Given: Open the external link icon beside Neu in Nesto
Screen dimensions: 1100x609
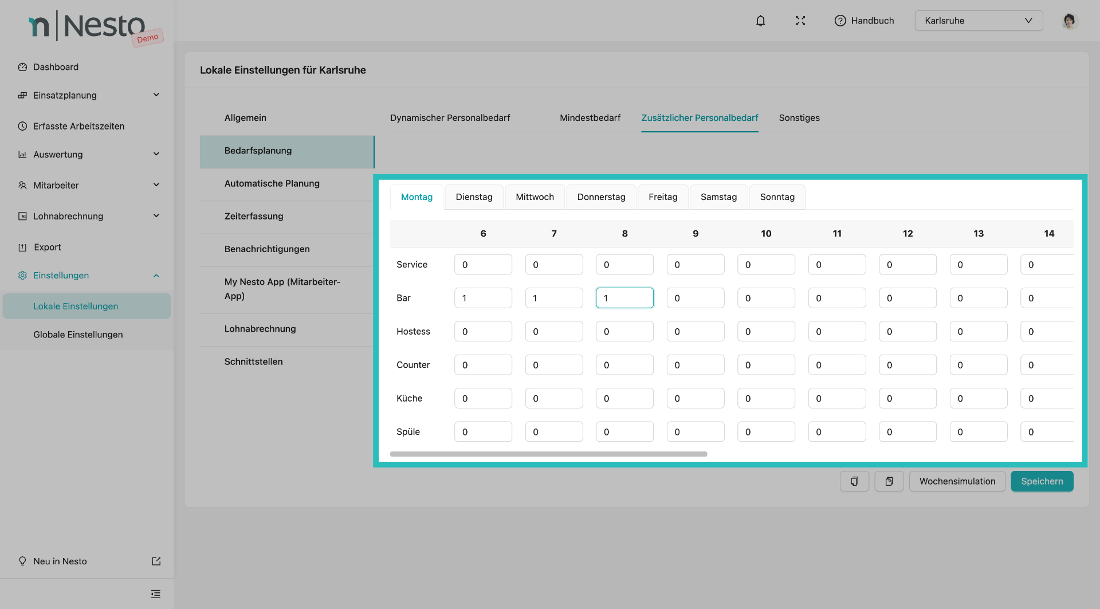Looking at the screenshot, I should point(156,561).
